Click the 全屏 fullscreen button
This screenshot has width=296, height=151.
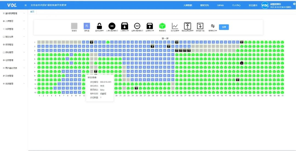[x=224, y=27]
